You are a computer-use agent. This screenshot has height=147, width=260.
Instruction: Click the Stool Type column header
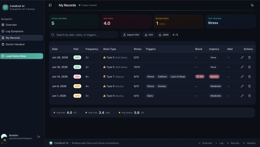pos(109,49)
